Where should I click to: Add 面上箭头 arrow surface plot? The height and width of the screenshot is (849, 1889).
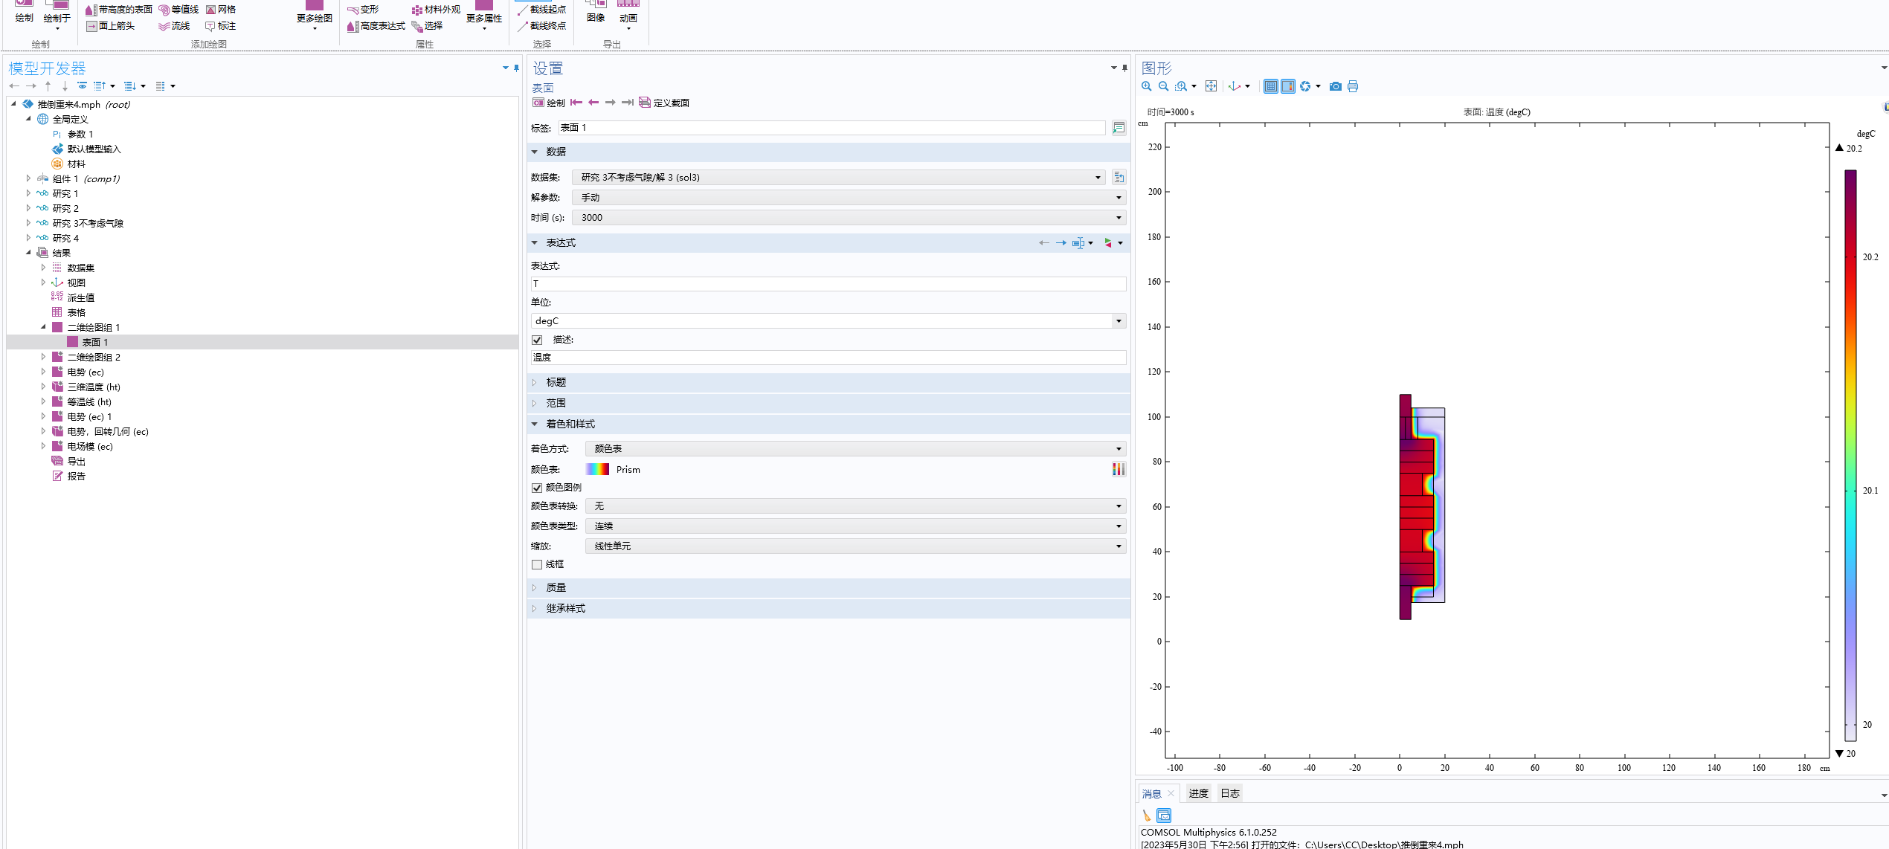tap(110, 26)
